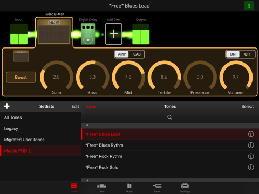Open the Mobile POD 2 setlist

40,151
